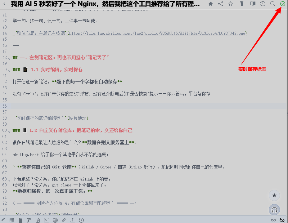
Task: Open the history clock icon in bottom bar
Action: pos(81,220)
